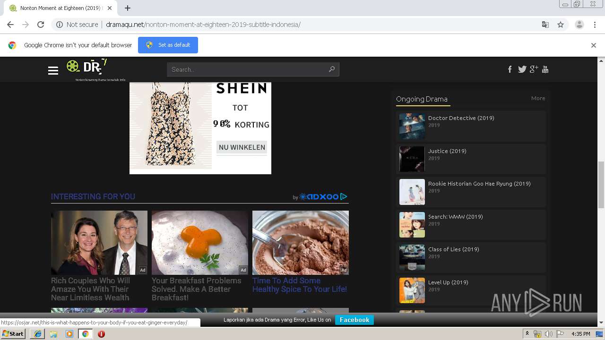Go back with browser back arrow
The height and width of the screenshot is (340, 605).
pyautogui.click(x=10, y=25)
